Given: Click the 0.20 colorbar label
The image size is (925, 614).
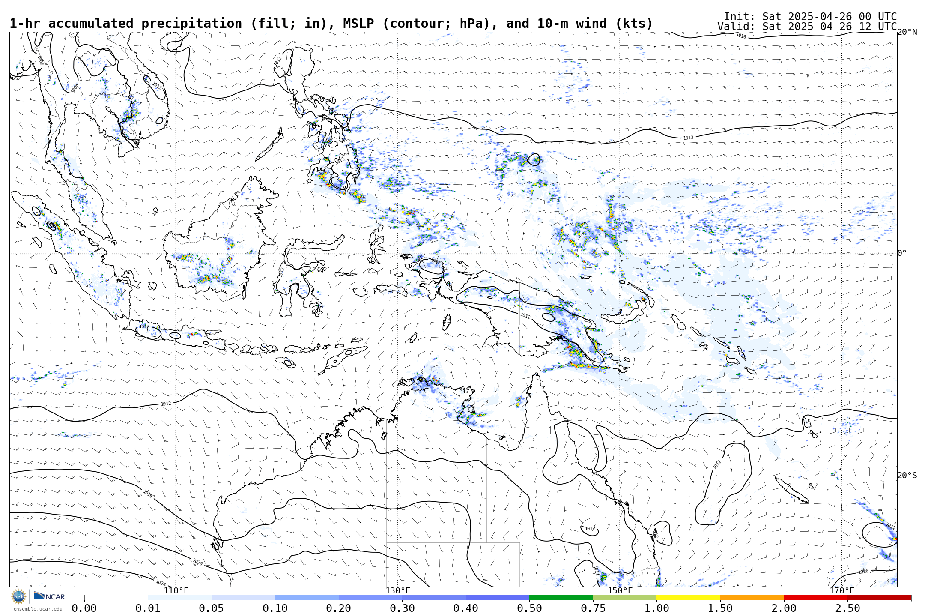Looking at the screenshot, I should click(339, 608).
